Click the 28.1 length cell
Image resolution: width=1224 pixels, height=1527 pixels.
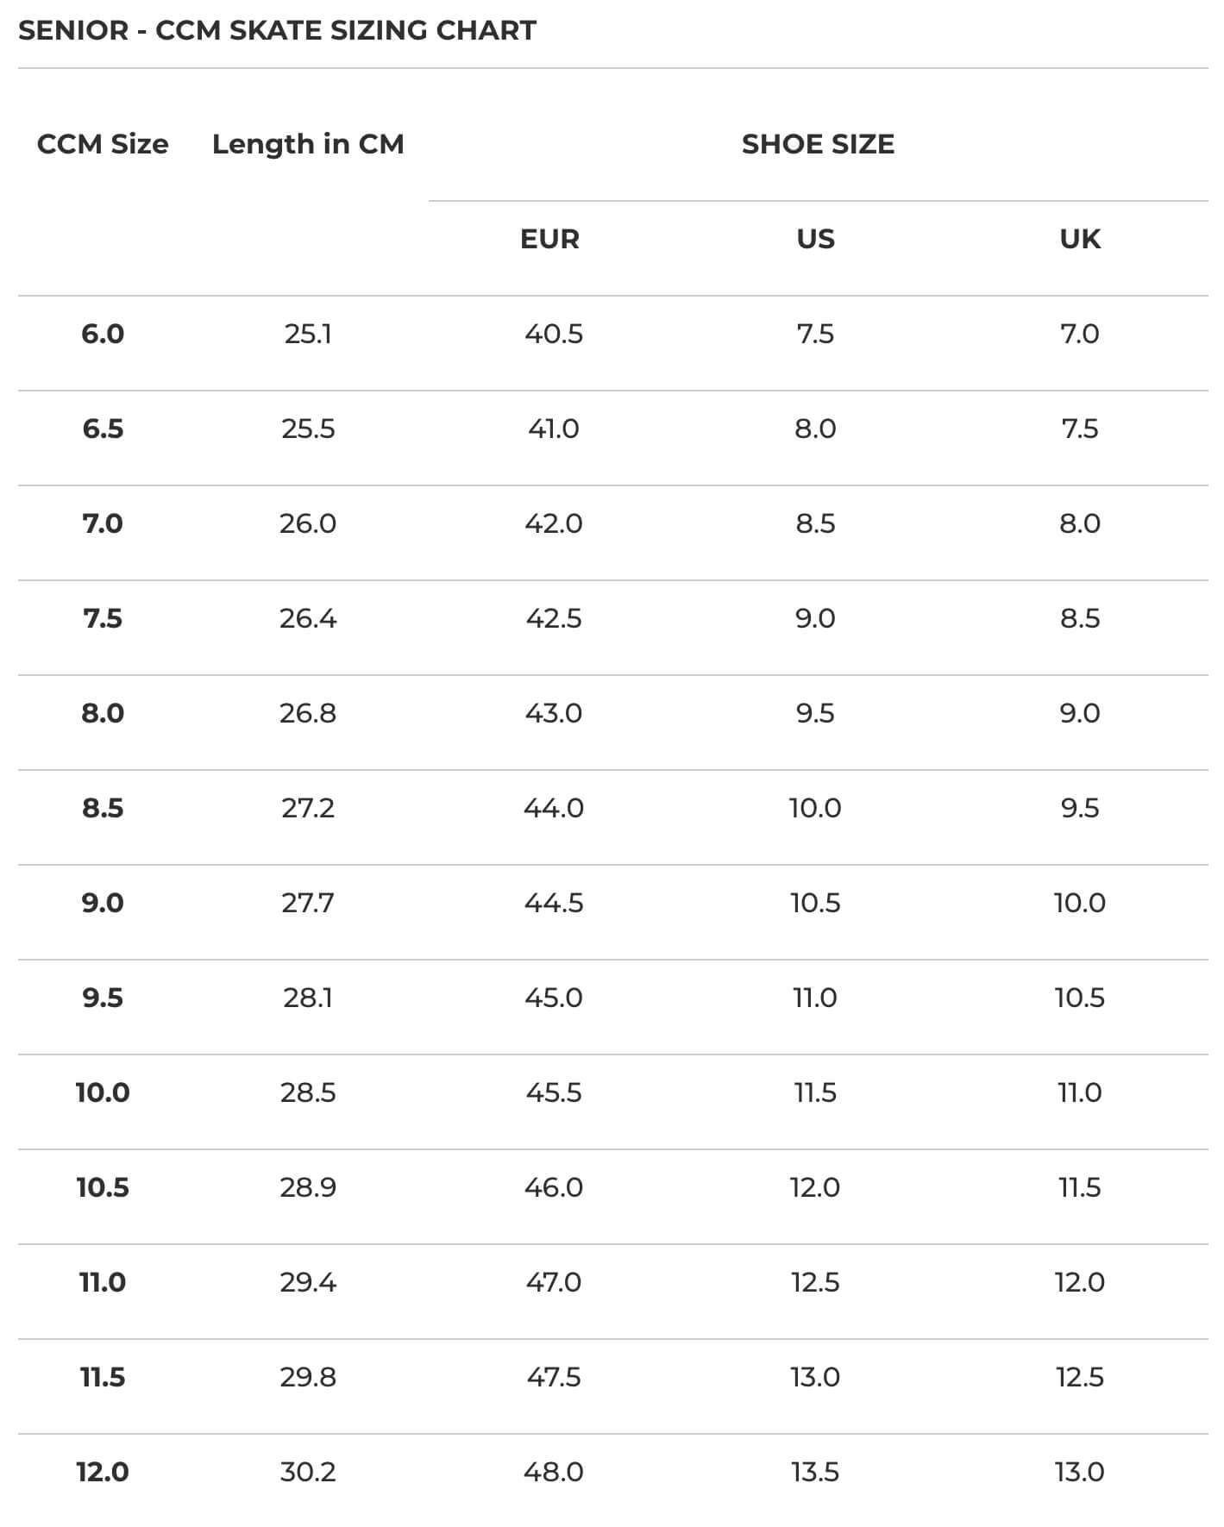pos(308,998)
